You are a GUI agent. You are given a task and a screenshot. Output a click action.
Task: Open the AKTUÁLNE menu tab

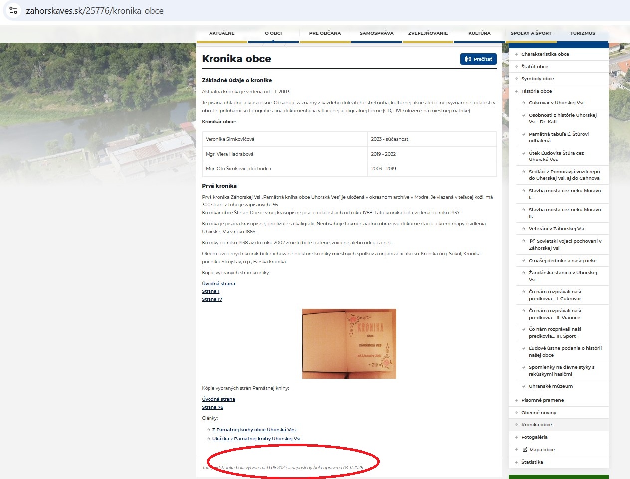pyautogui.click(x=221, y=33)
